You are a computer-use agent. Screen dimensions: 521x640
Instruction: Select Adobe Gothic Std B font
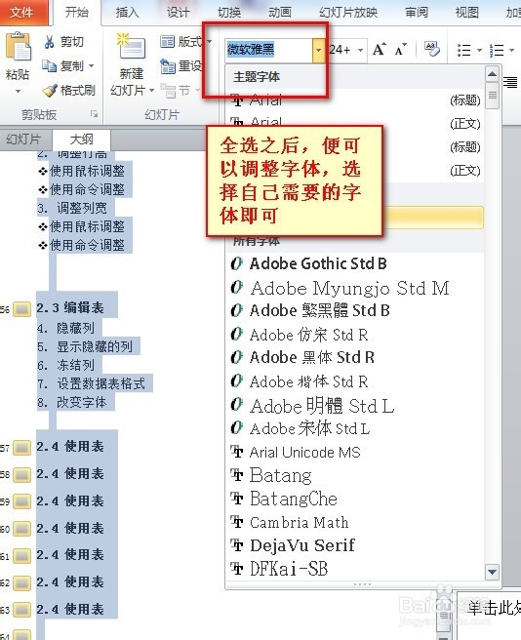[355, 263]
